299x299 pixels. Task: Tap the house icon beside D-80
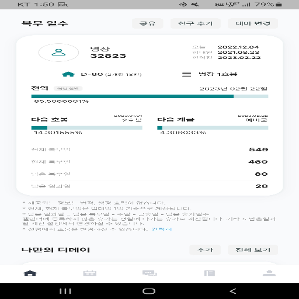[68, 74]
